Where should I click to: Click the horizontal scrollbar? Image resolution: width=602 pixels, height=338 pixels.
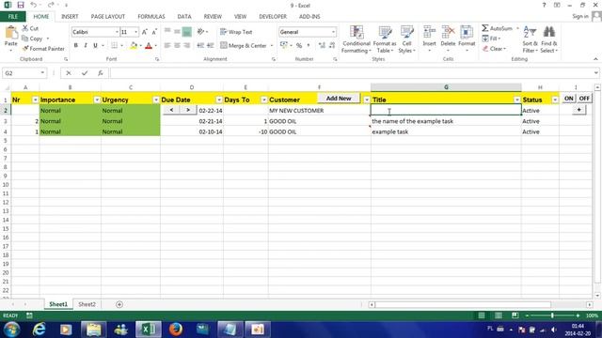[463, 304]
